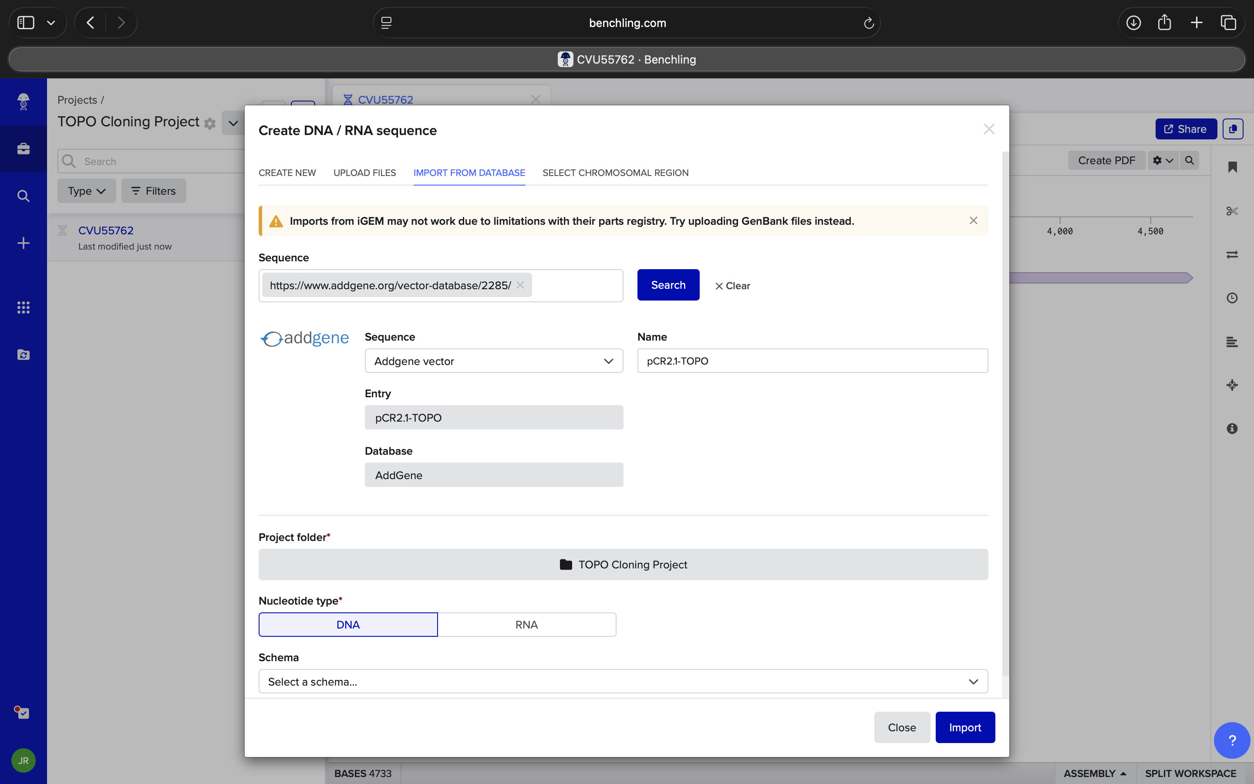The image size is (1254, 784).
Task: Click the Name field containing pCR2.1-TOPO
Action: [x=812, y=361]
